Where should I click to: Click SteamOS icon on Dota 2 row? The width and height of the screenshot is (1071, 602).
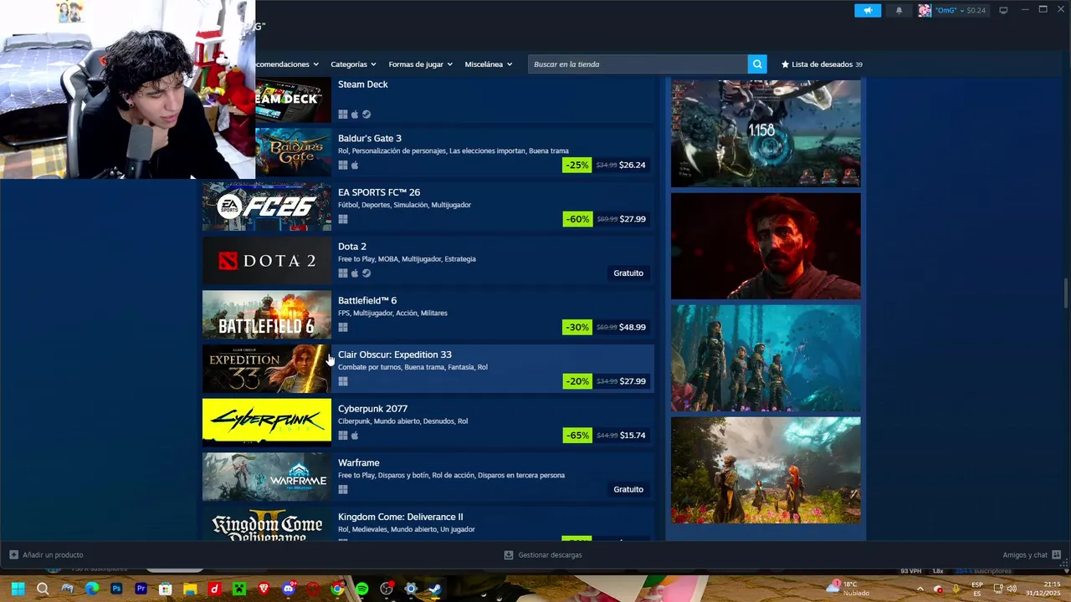366,273
